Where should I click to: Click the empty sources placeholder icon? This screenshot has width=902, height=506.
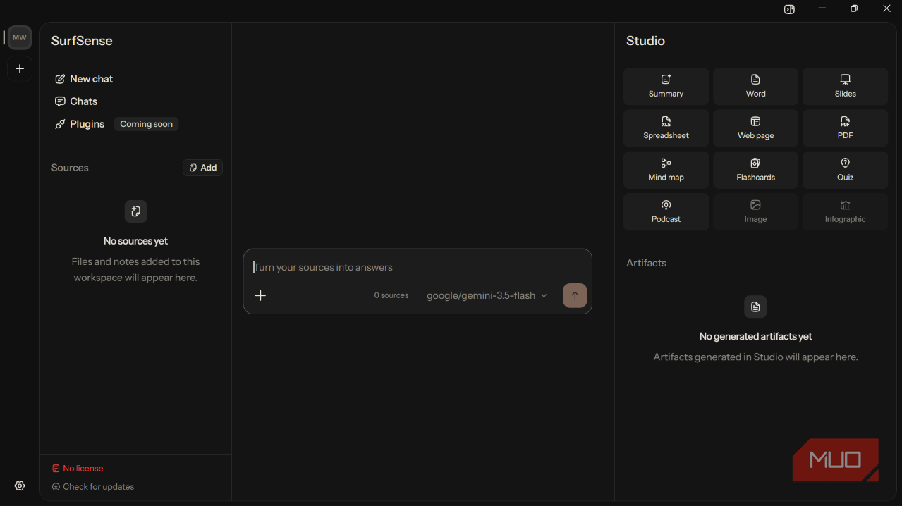tap(136, 211)
